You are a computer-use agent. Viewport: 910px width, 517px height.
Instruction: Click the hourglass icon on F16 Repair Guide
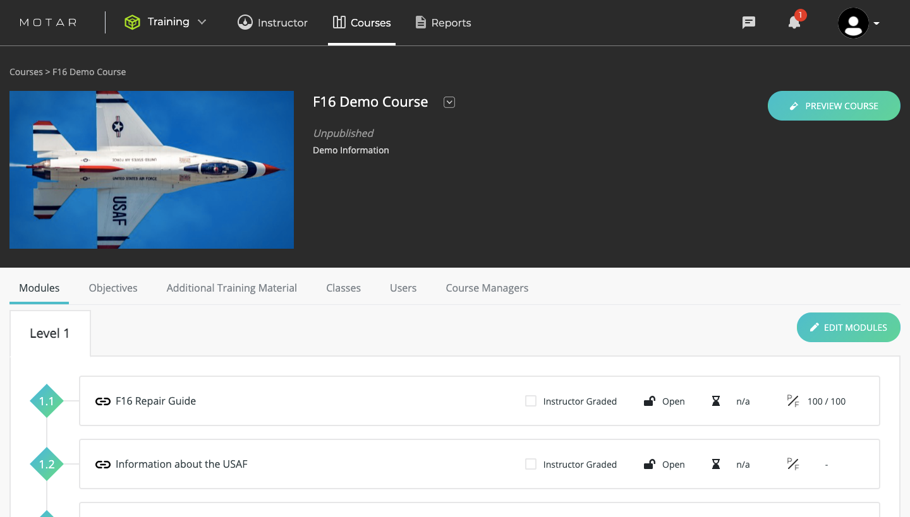716,401
